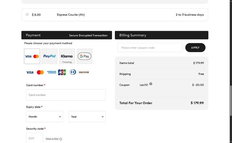The width and height of the screenshot is (232, 143).
Task: Open the 'What is this?' CVV help link
Action: click(52, 139)
